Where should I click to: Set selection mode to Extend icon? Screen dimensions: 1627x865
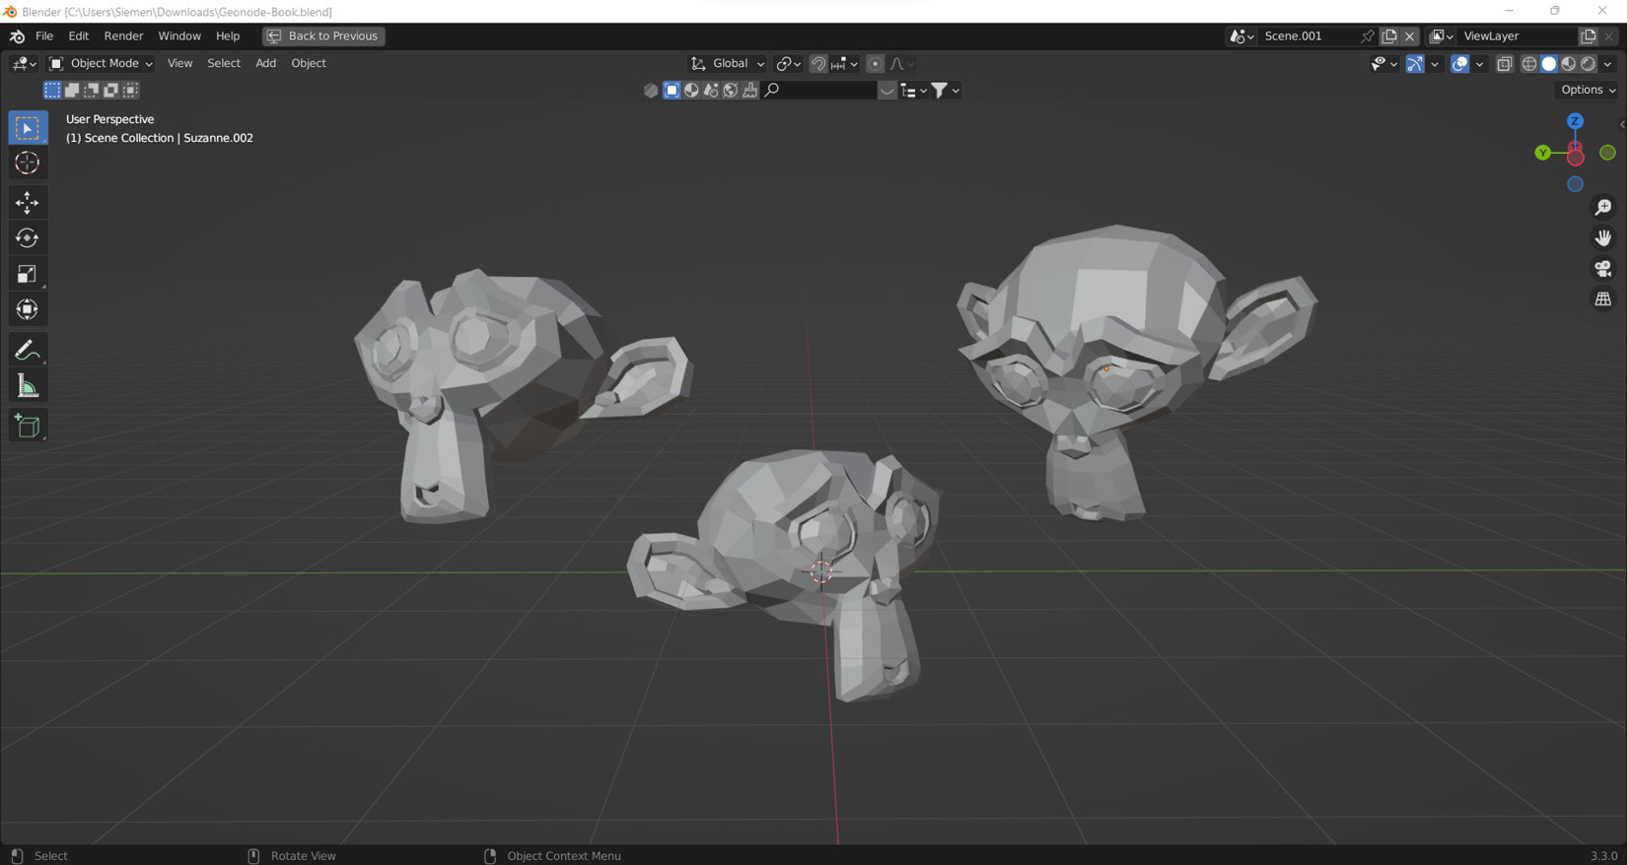tap(72, 90)
